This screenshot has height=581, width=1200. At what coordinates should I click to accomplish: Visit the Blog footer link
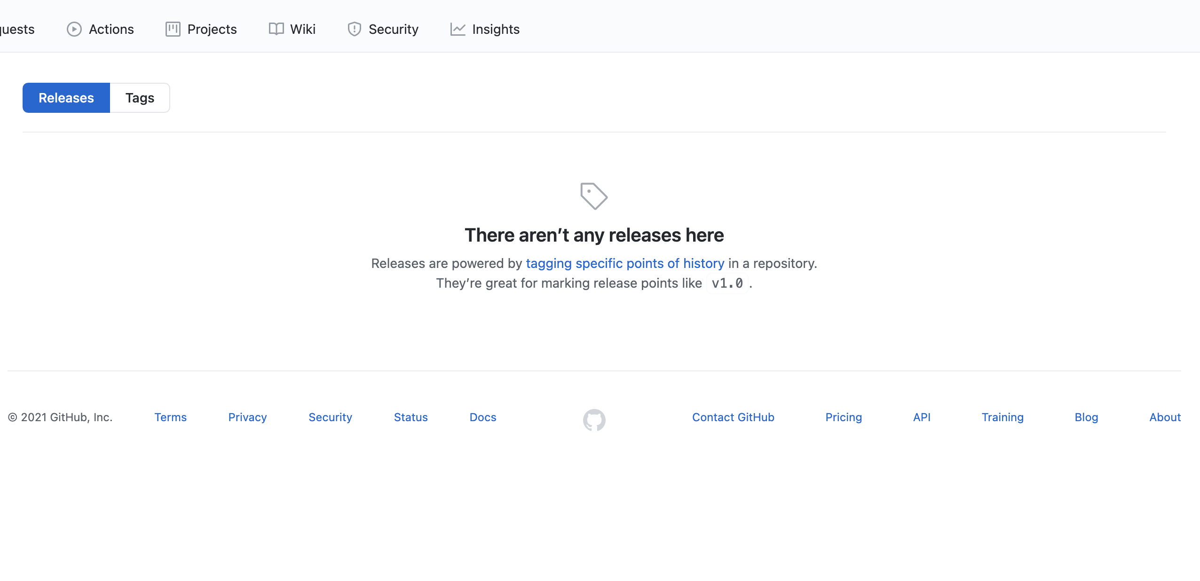[x=1086, y=417]
